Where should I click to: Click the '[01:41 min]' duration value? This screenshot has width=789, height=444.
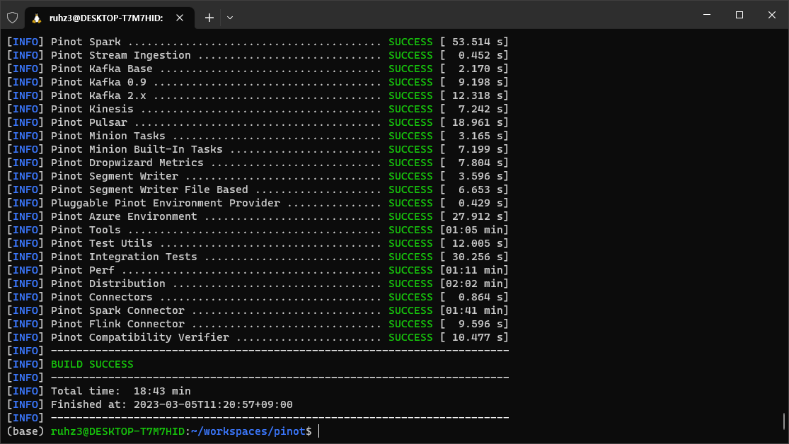(x=474, y=311)
